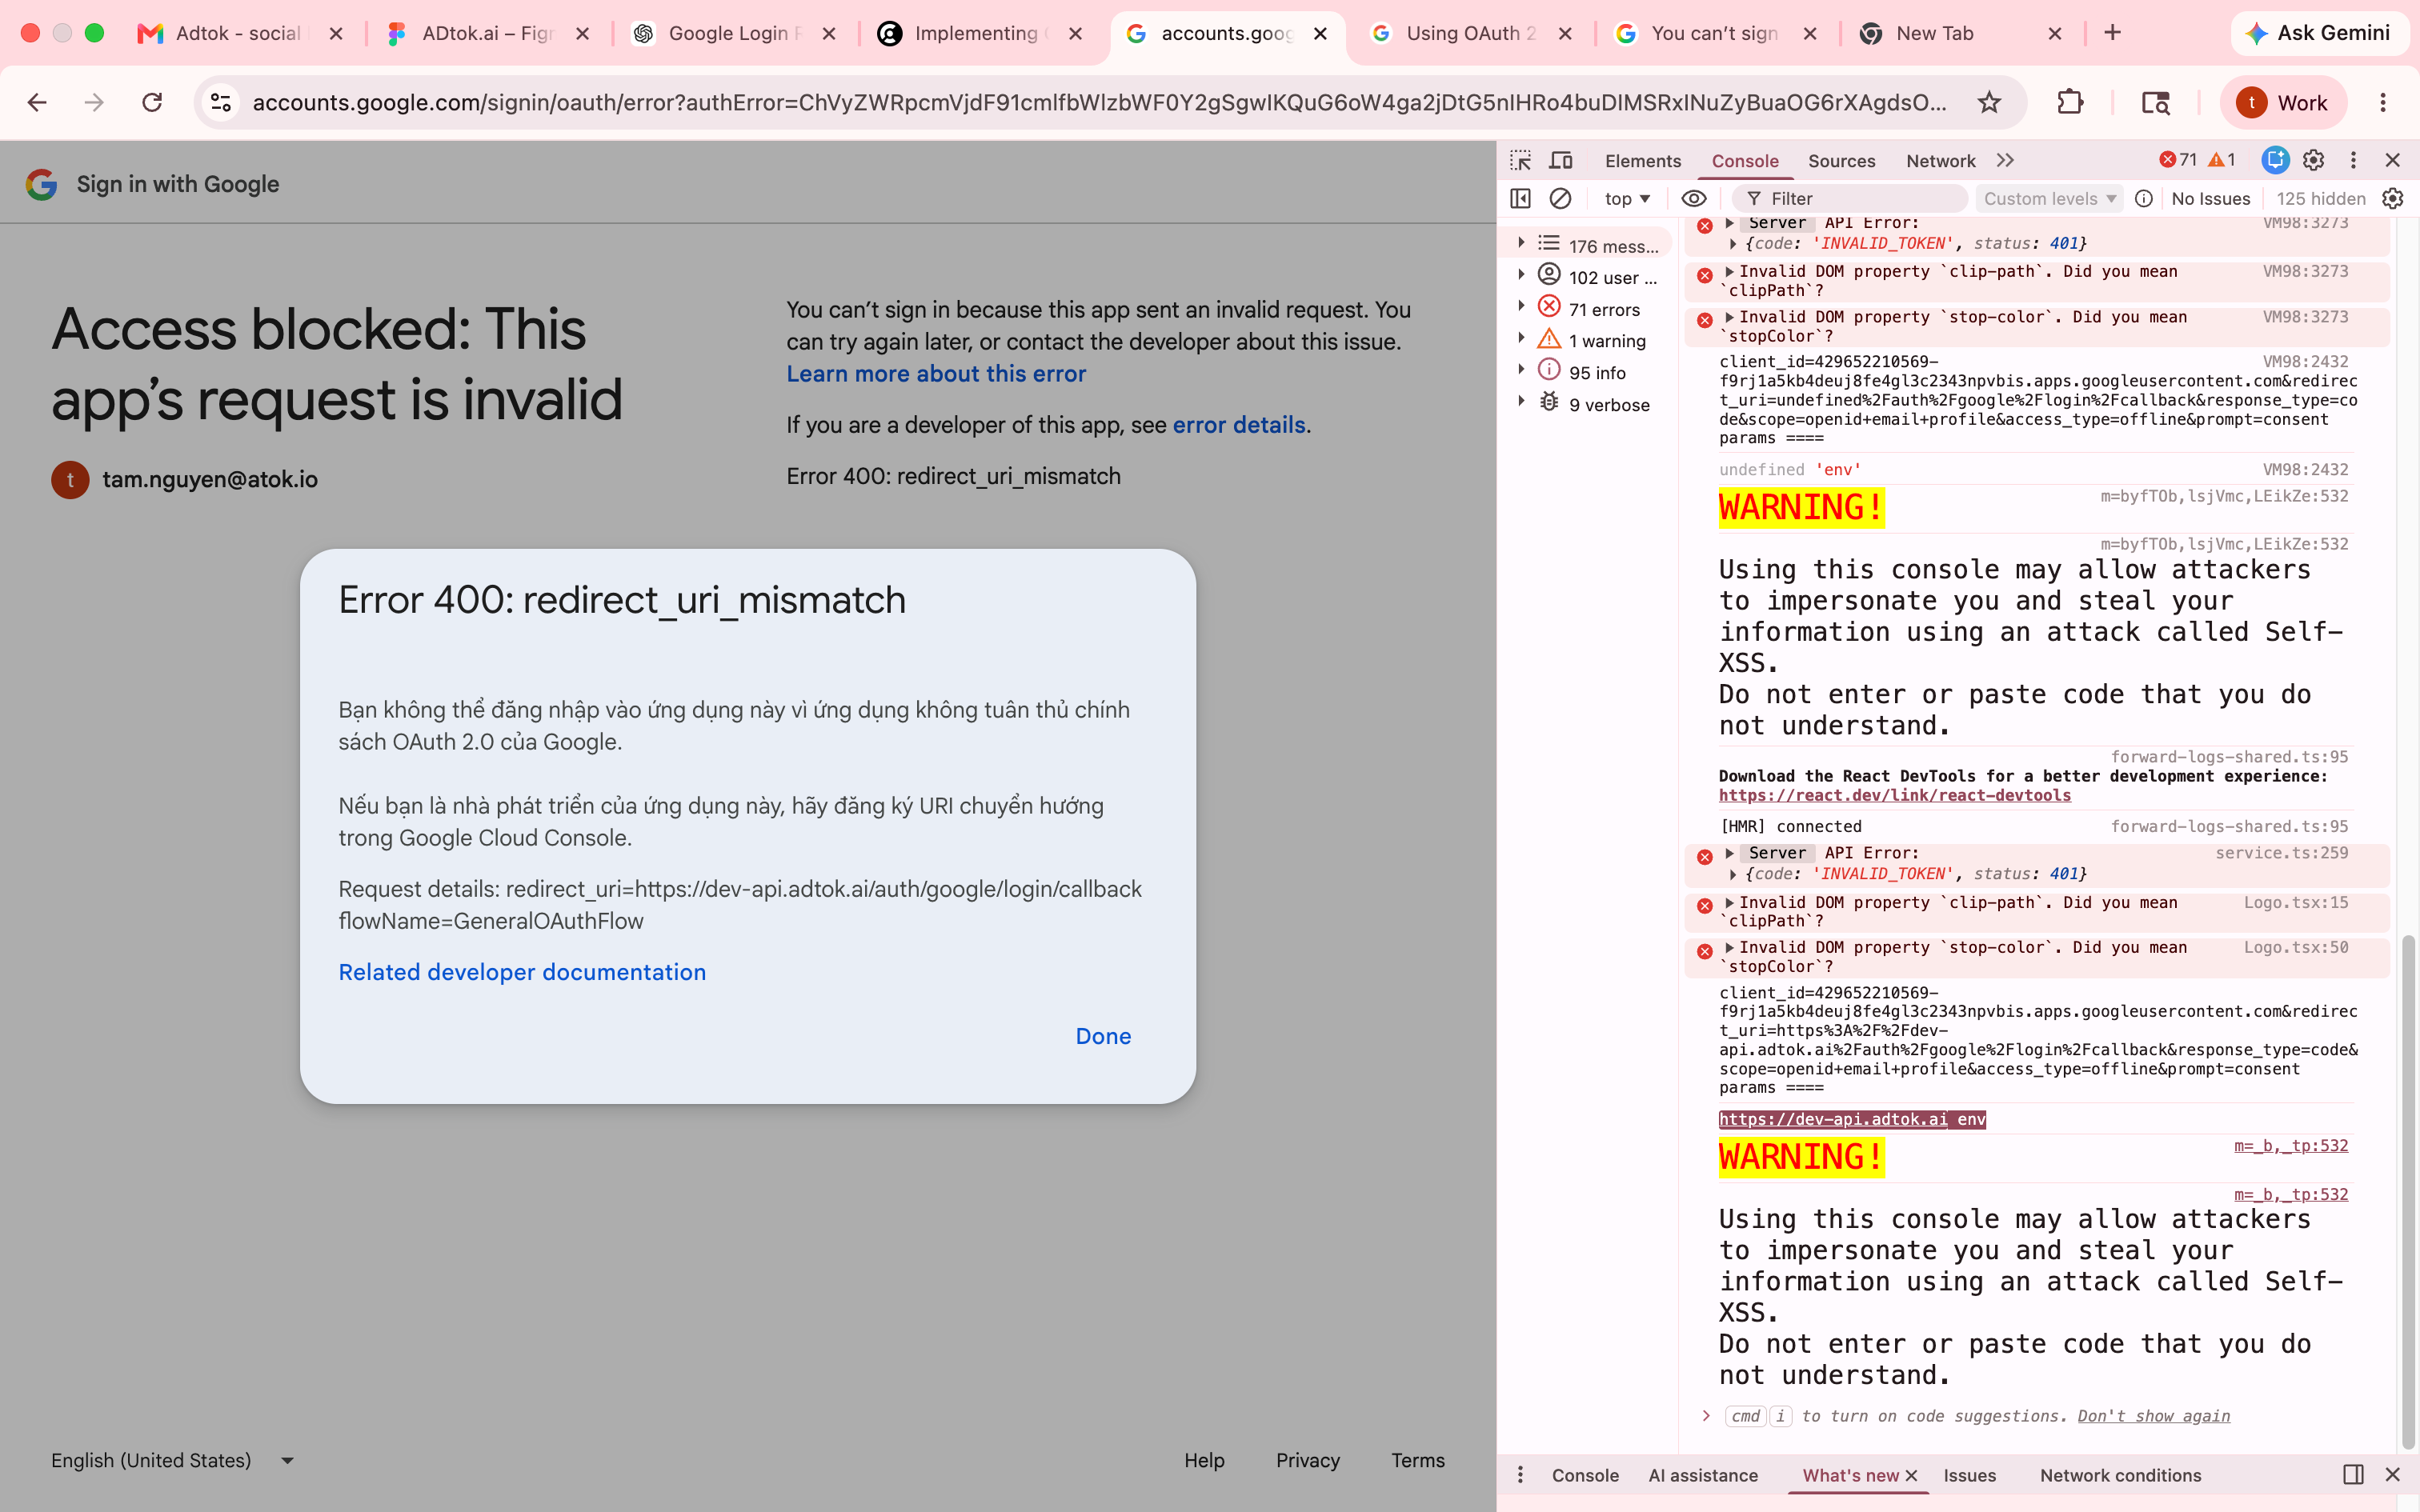The width and height of the screenshot is (2420, 1512).
Task: Expand the 95 info sidebar group
Action: point(1521,369)
